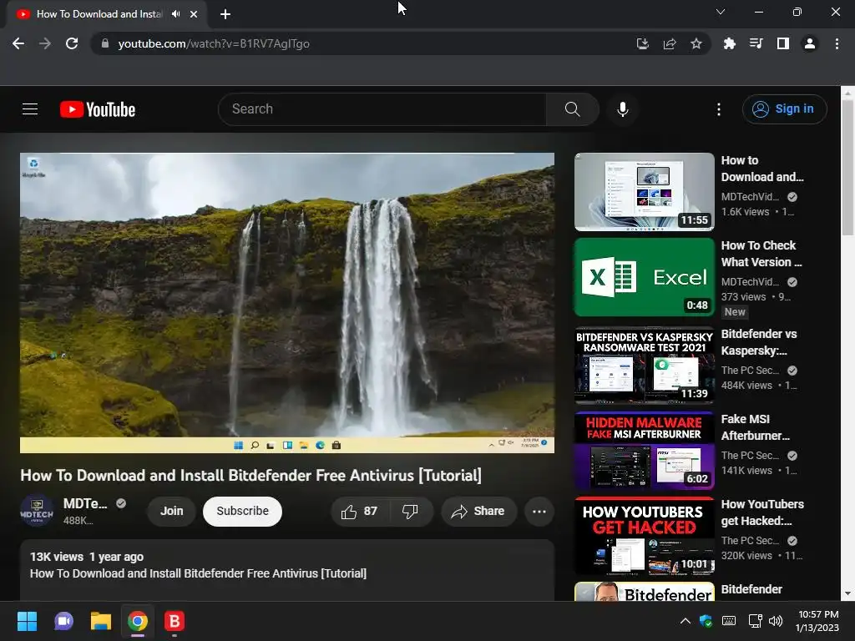Click the video player to pause
855x641 pixels.
pyautogui.click(x=287, y=302)
